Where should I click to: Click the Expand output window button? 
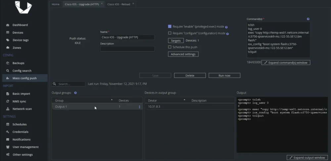point(307,158)
